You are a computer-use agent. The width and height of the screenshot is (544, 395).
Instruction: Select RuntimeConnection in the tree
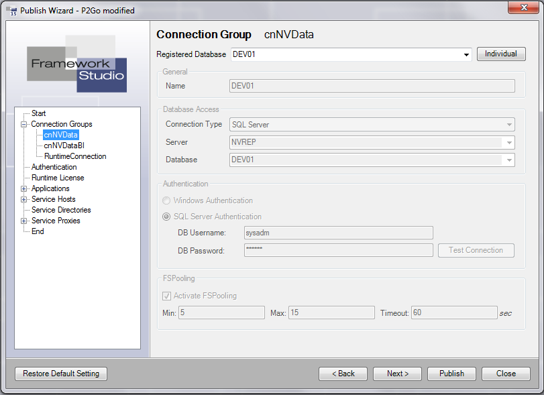tap(75, 156)
